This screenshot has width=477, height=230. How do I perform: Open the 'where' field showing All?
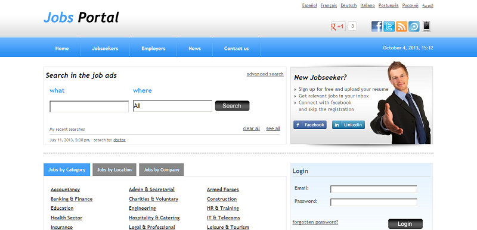(x=172, y=106)
